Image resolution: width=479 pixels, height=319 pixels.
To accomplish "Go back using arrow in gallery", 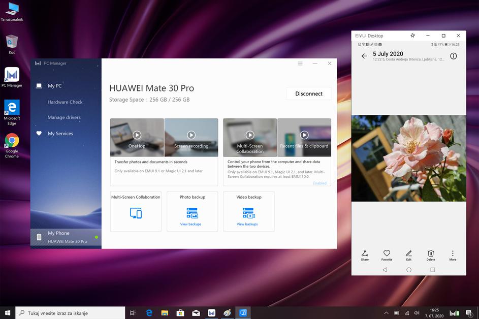I will click(364, 56).
